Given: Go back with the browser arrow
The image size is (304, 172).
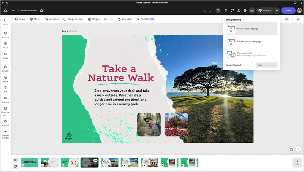Looking at the screenshot, I should click(x=3, y=3).
